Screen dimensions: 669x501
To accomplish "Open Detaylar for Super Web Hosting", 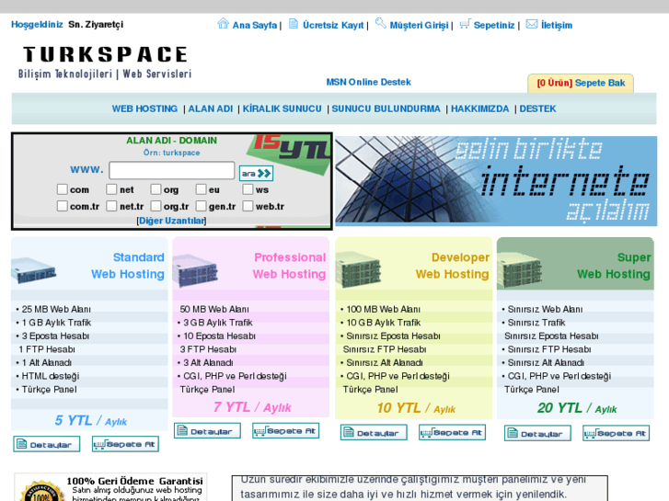I will tap(537, 433).
